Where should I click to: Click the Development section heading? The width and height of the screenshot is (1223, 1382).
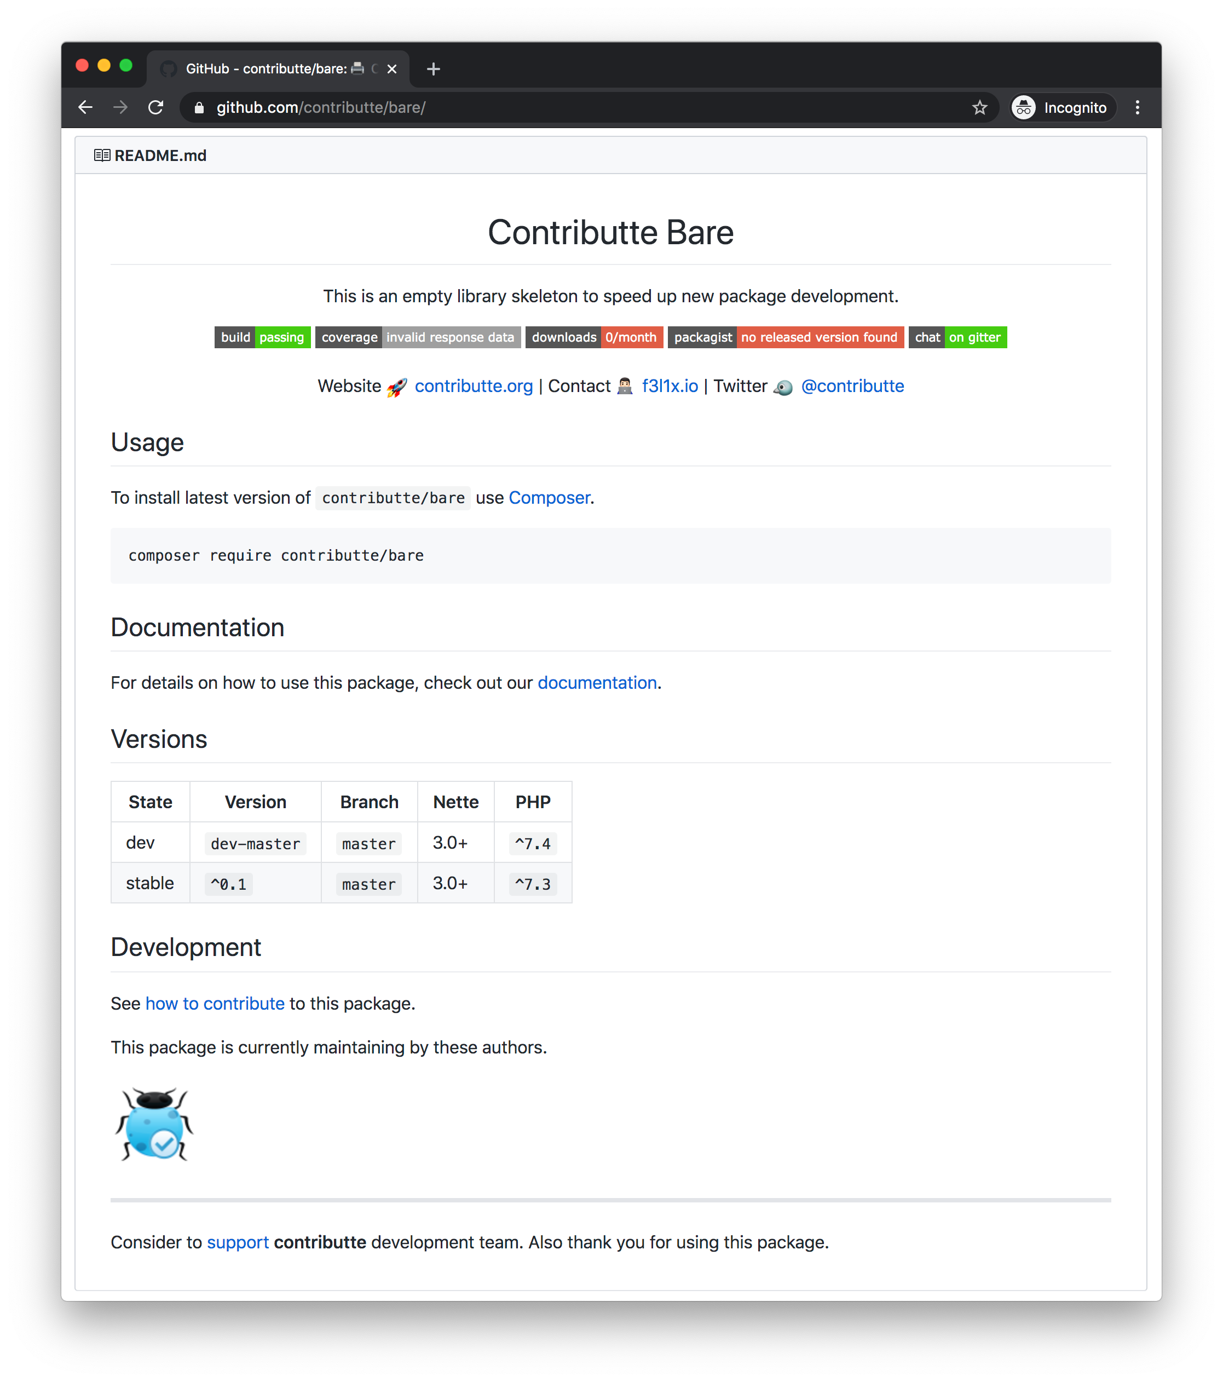pyautogui.click(x=186, y=947)
